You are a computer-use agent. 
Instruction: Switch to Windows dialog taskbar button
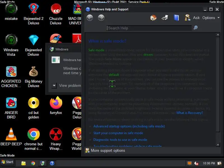43,163
